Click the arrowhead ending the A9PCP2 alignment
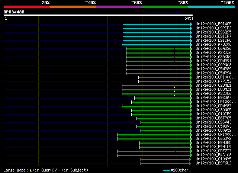 point(191,28)
